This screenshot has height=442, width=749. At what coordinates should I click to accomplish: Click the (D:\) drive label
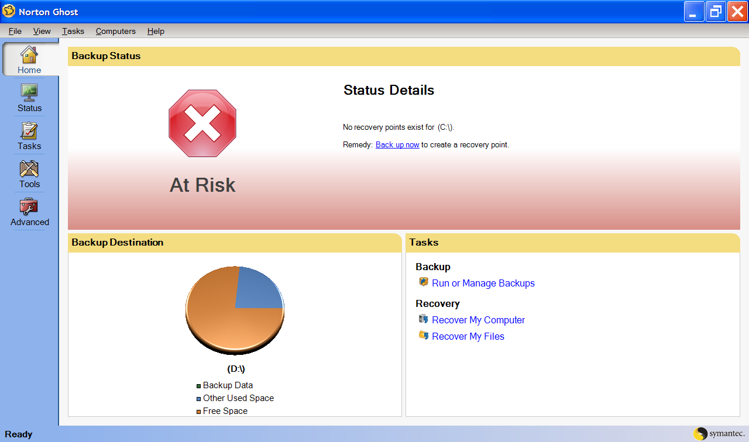236,370
